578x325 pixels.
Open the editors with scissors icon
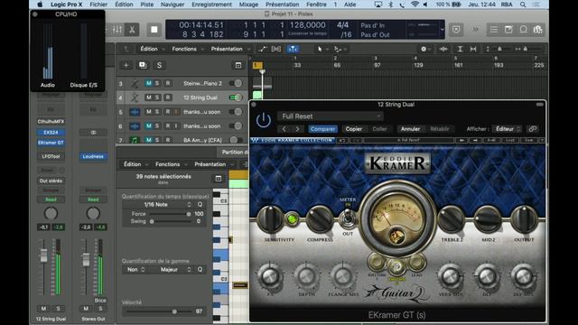(x=132, y=30)
